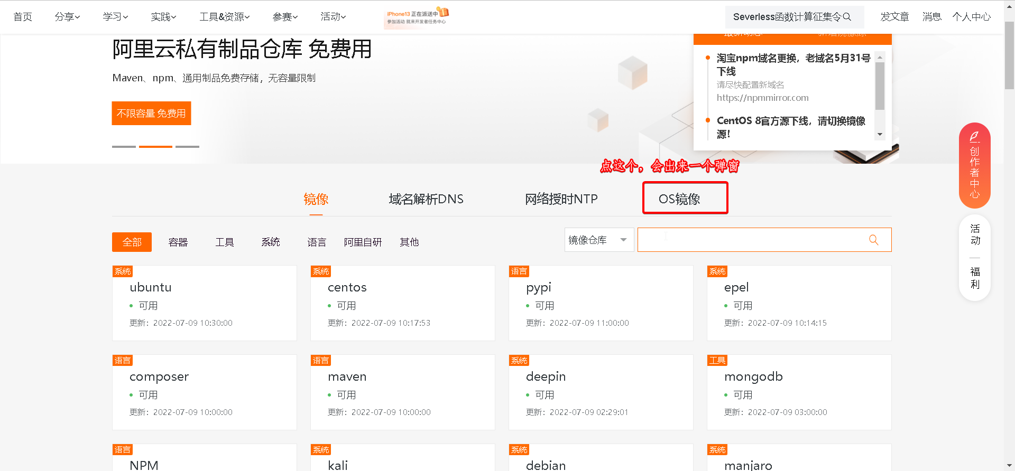Open the mongodb mirror card

pos(799,392)
